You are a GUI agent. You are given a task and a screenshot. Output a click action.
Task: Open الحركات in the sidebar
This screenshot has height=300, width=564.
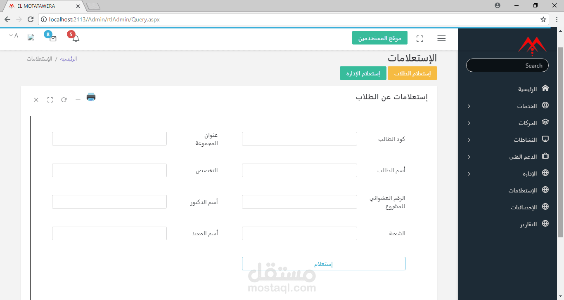pos(528,123)
